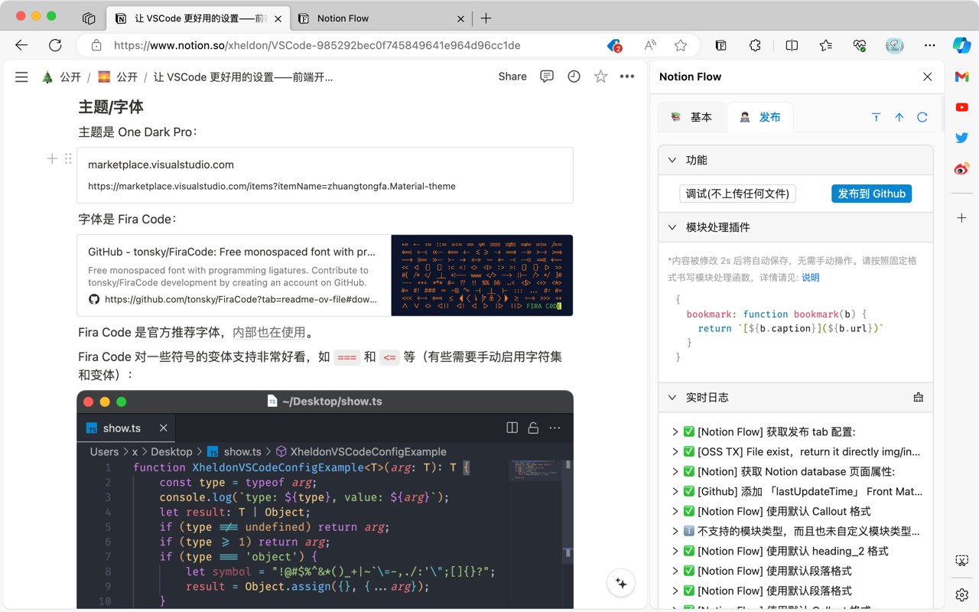Expand the 不支持的模块类型 log entry
The image size is (979, 612).
click(x=675, y=531)
